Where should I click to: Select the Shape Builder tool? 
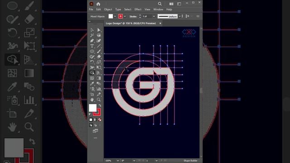92,73
